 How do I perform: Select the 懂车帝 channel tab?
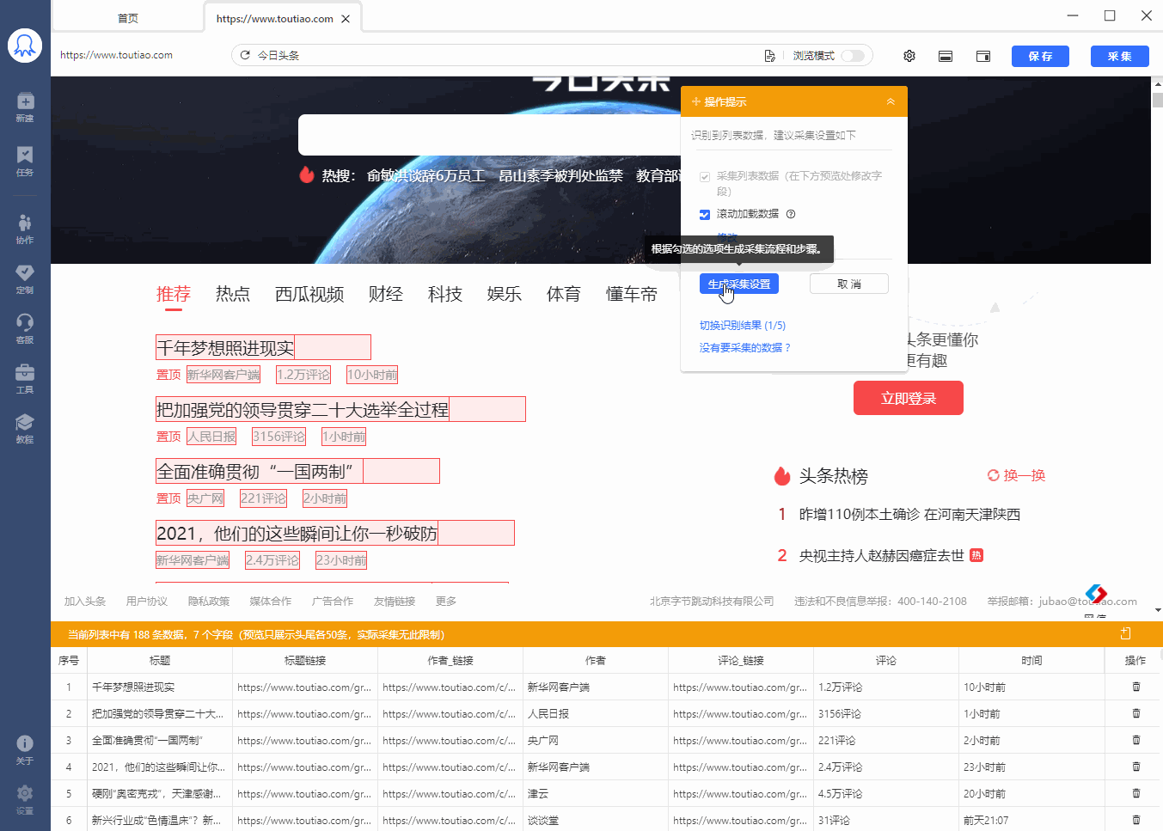point(632,294)
